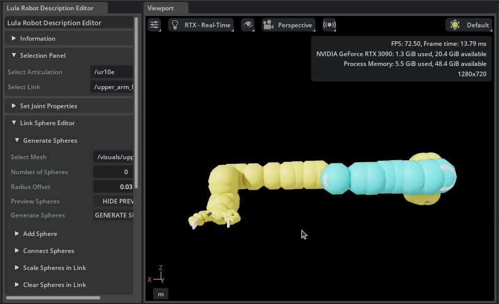
Task: Switch to the Viewport tab
Action: click(161, 8)
